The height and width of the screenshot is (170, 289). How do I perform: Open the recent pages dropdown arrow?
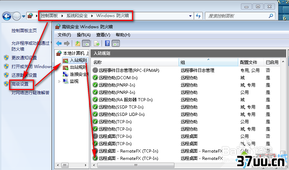coord(23,16)
